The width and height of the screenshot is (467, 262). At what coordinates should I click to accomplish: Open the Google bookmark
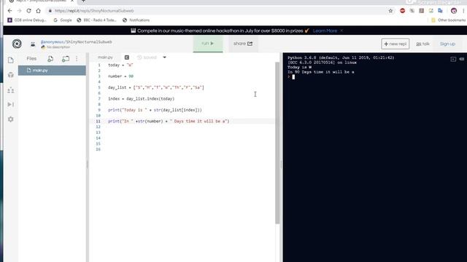click(63, 20)
